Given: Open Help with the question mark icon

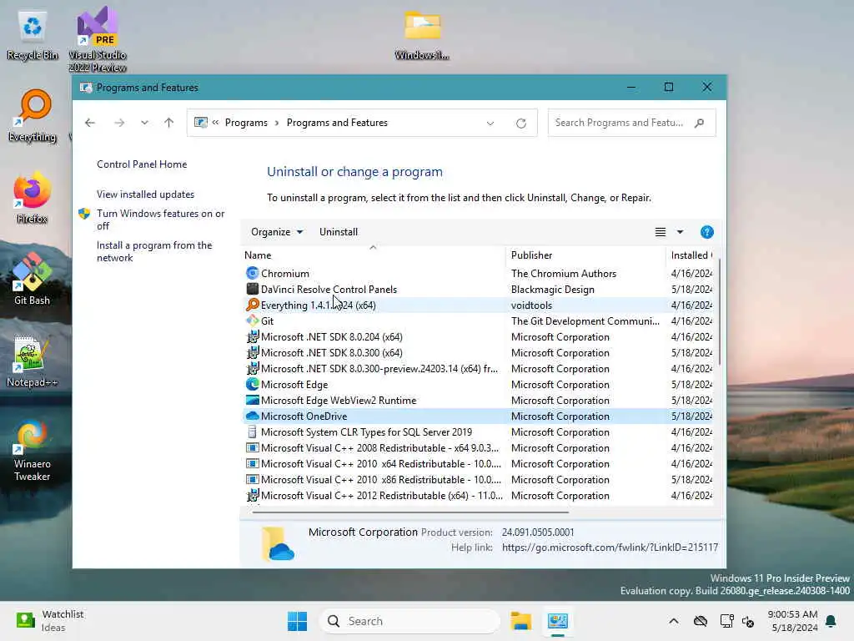Looking at the screenshot, I should pos(707,232).
